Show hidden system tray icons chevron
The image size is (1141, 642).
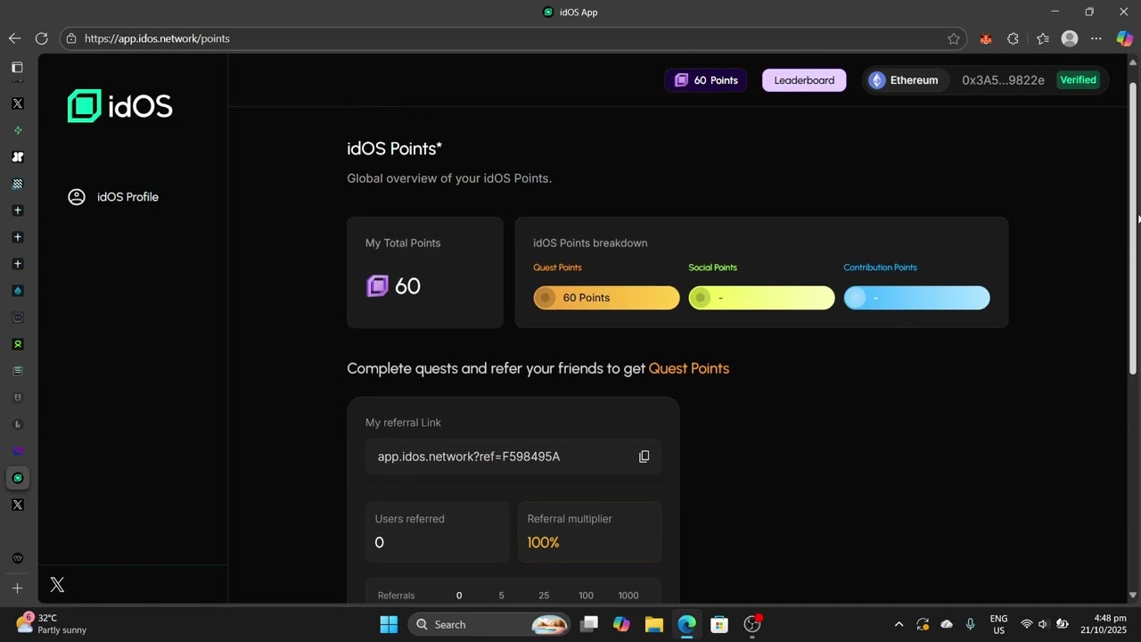click(899, 624)
